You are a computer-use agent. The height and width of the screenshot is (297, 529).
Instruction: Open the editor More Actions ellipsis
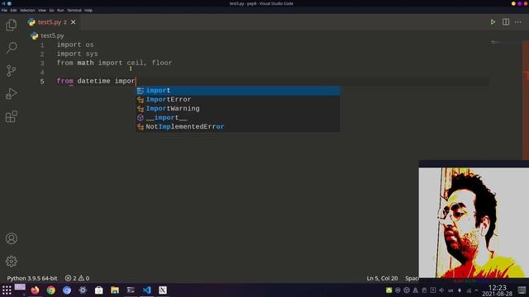pyautogui.click(x=518, y=22)
